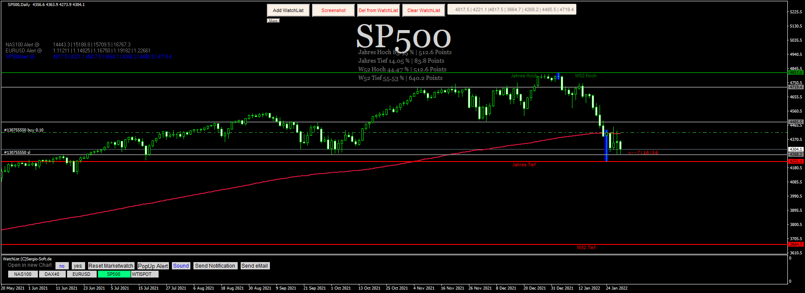
Task: Toggle Send Notification option
Action: tap(215, 266)
